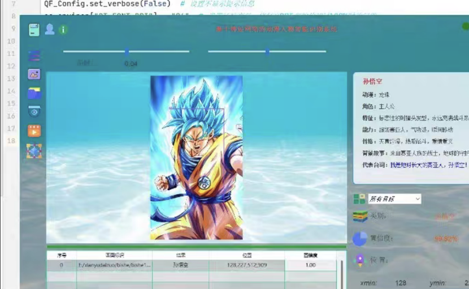Click the layered stack icon next to 类别
This screenshot has height=289, width=469.
click(360, 216)
